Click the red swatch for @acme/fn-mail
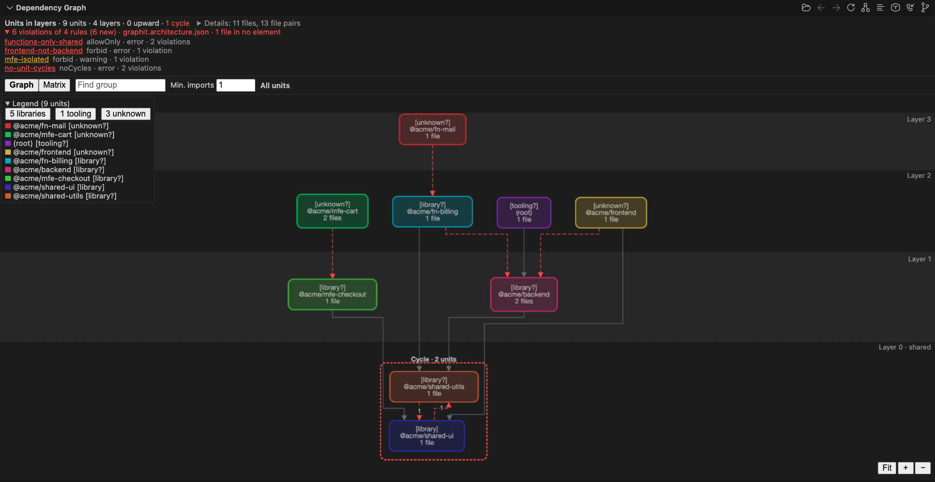This screenshot has width=935, height=482. [8, 126]
